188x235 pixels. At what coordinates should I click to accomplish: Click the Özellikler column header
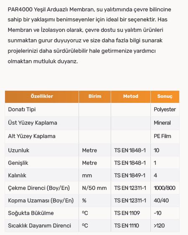click(x=42, y=96)
